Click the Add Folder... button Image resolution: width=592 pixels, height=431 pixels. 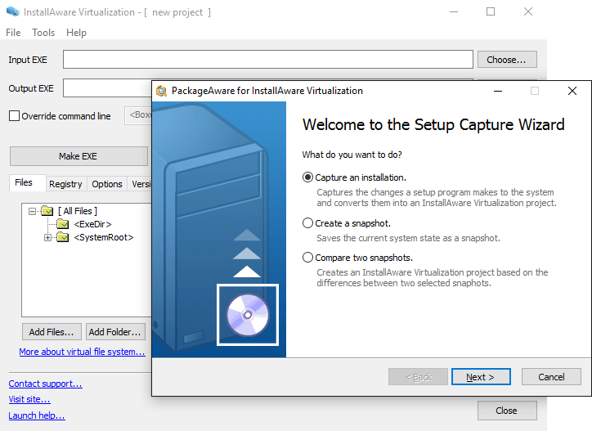(115, 332)
